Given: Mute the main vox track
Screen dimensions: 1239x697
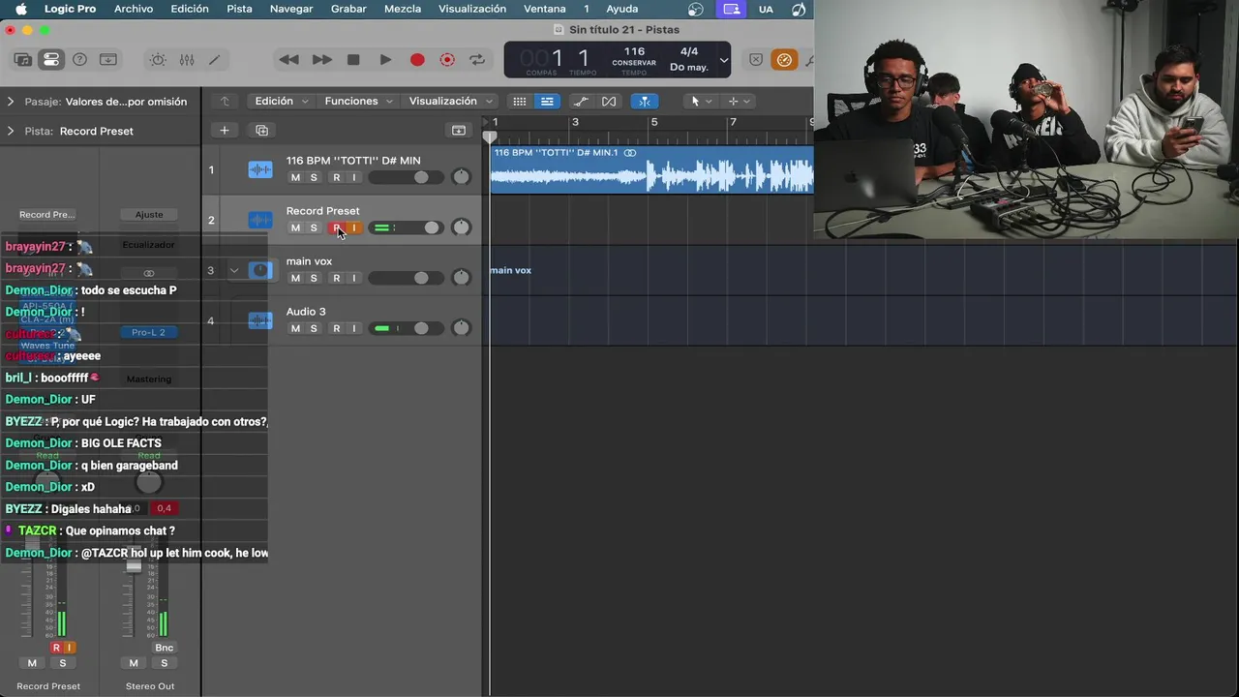Looking at the screenshot, I should point(295,278).
